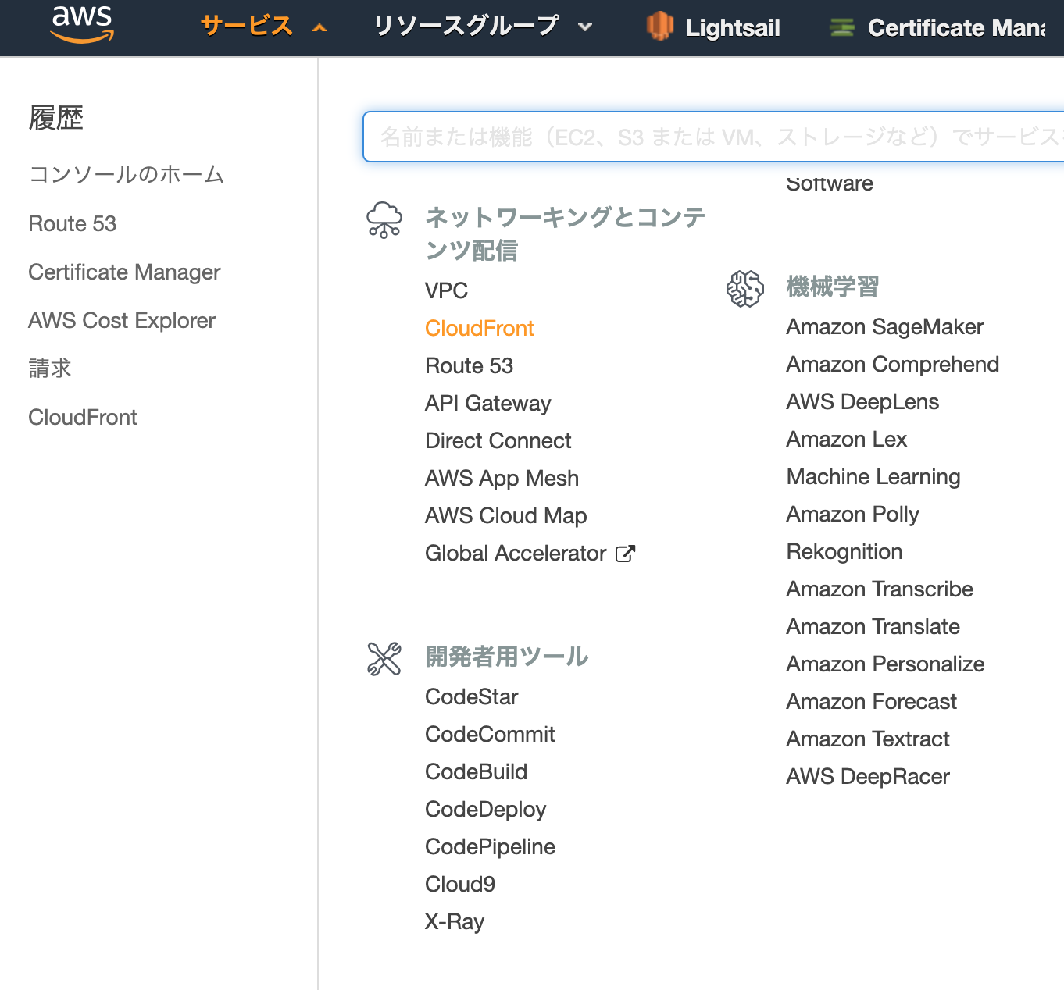Click the networking cloud category icon
The height and width of the screenshot is (990, 1064).
[384, 219]
